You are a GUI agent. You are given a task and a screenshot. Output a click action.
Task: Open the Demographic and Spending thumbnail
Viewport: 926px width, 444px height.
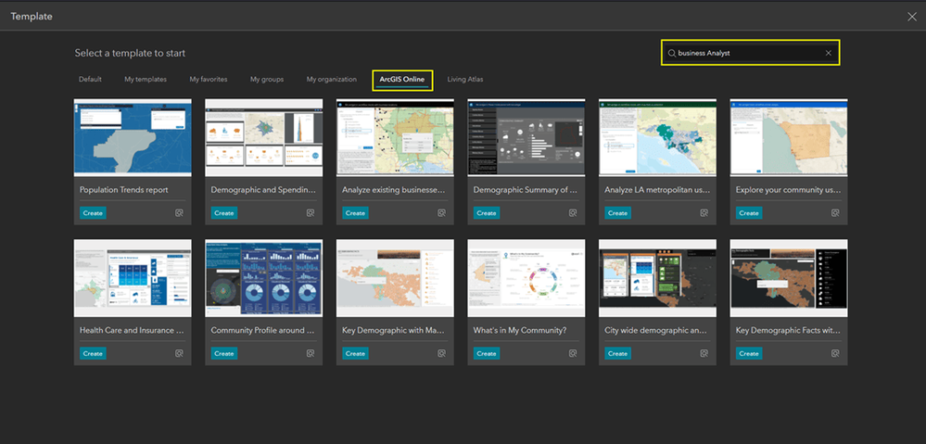pos(264,137)
